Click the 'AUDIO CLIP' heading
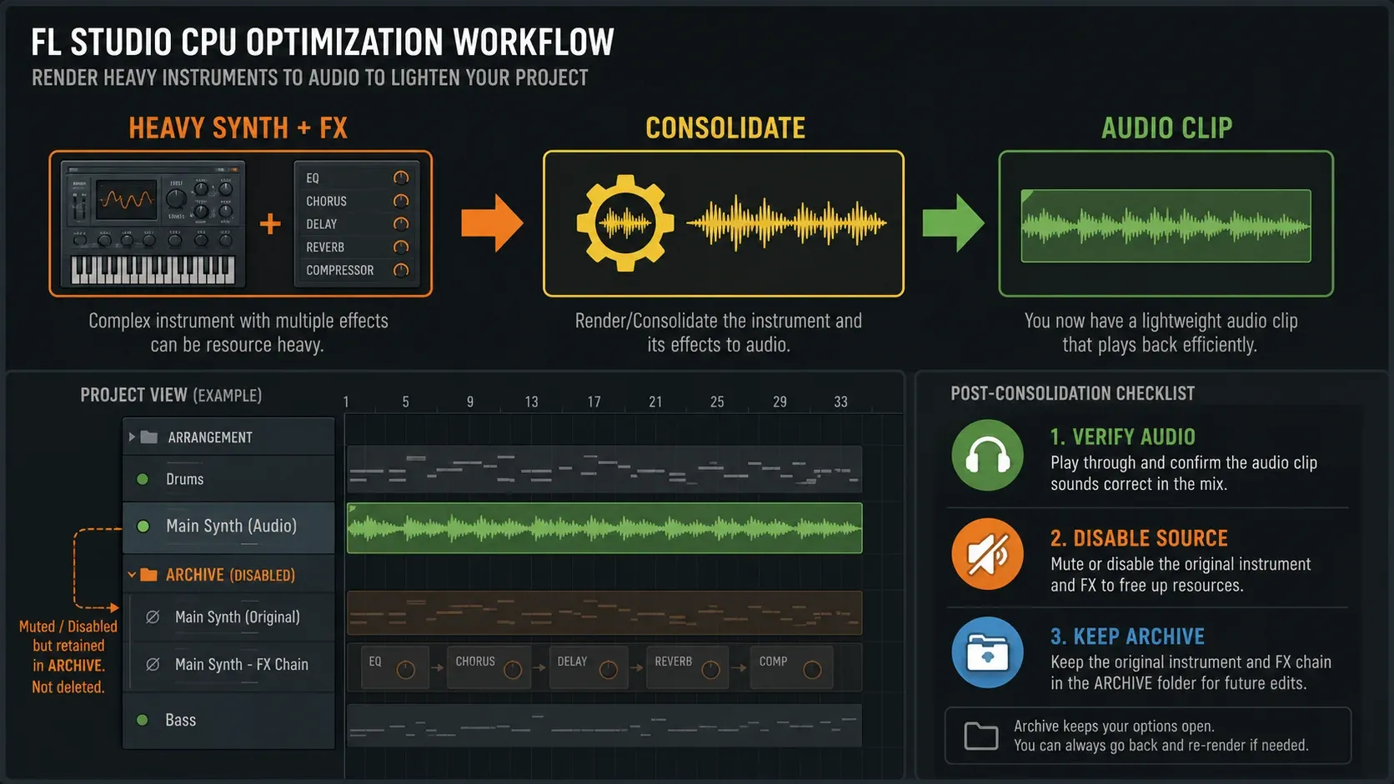 (x=1166, y=127)
